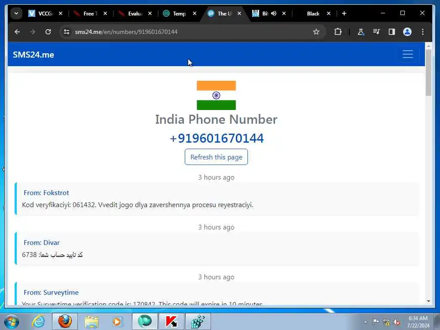
Task: Open Windows Media Player on taskbar
Action: coord(117,321)
